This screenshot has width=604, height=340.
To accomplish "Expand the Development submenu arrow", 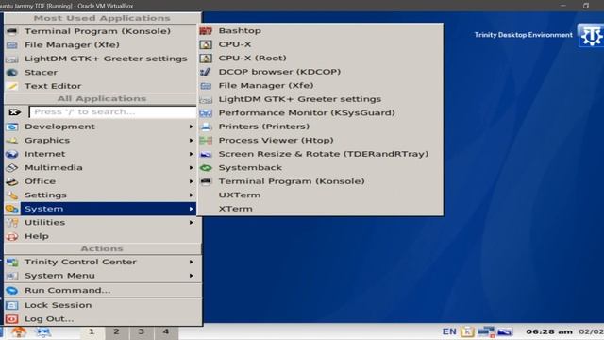I will pyautogui.click(x=191, y=127).
